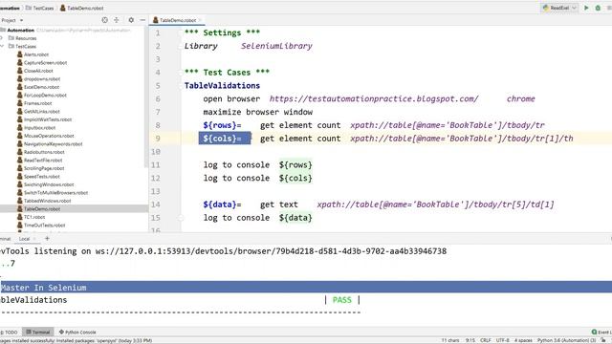
Task: Open SwitchToMultileBrowsers.robot in the project tree
Action: click(55, 193)
